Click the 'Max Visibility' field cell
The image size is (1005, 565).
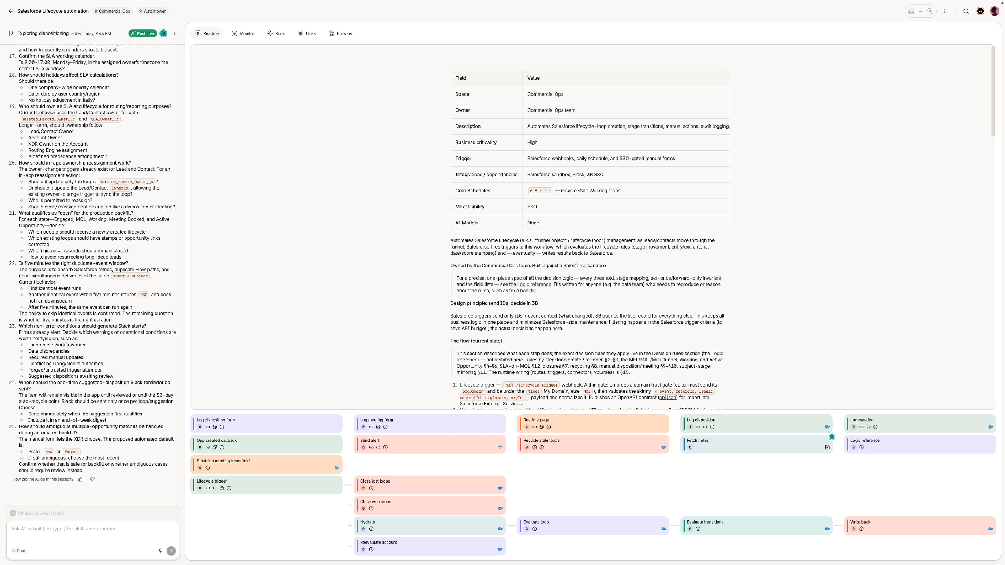486,207
